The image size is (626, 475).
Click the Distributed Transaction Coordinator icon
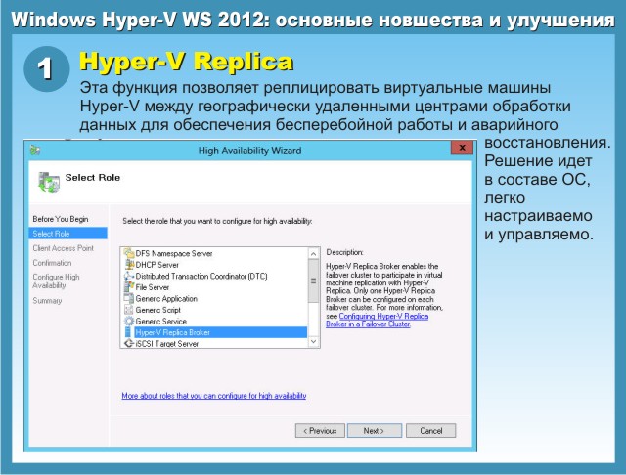click(128, 276)
